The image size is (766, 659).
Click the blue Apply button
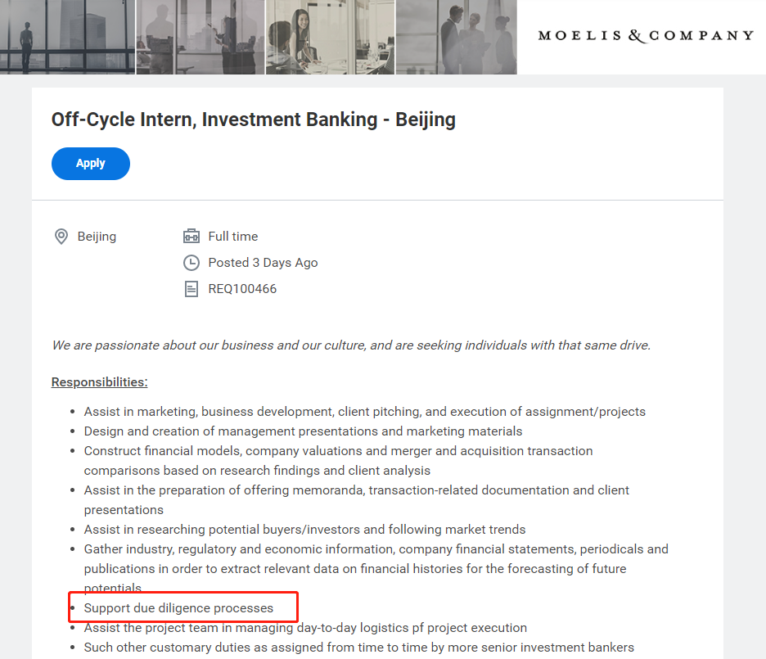point(90,164)
